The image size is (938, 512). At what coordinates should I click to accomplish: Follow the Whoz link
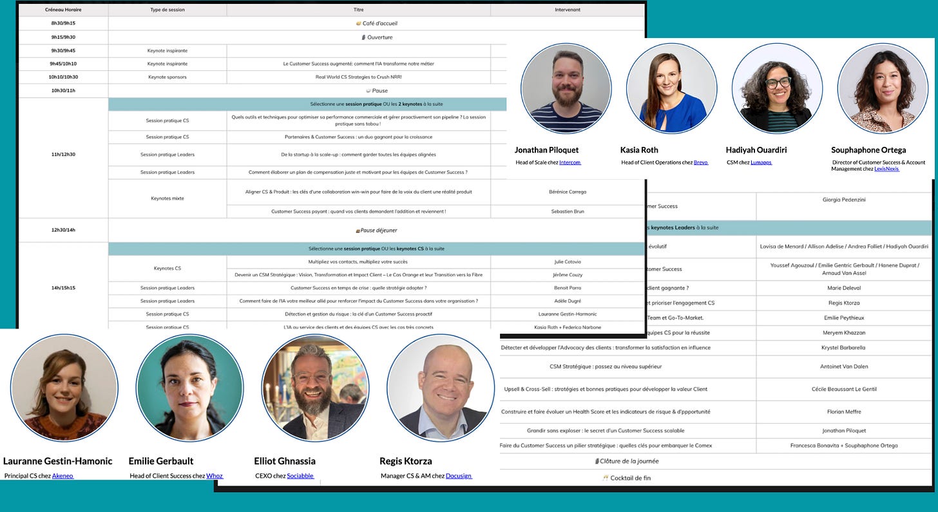[215, 476]
